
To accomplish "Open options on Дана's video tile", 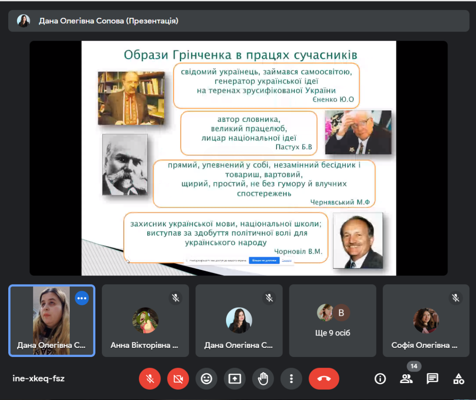I will [82, 298].
